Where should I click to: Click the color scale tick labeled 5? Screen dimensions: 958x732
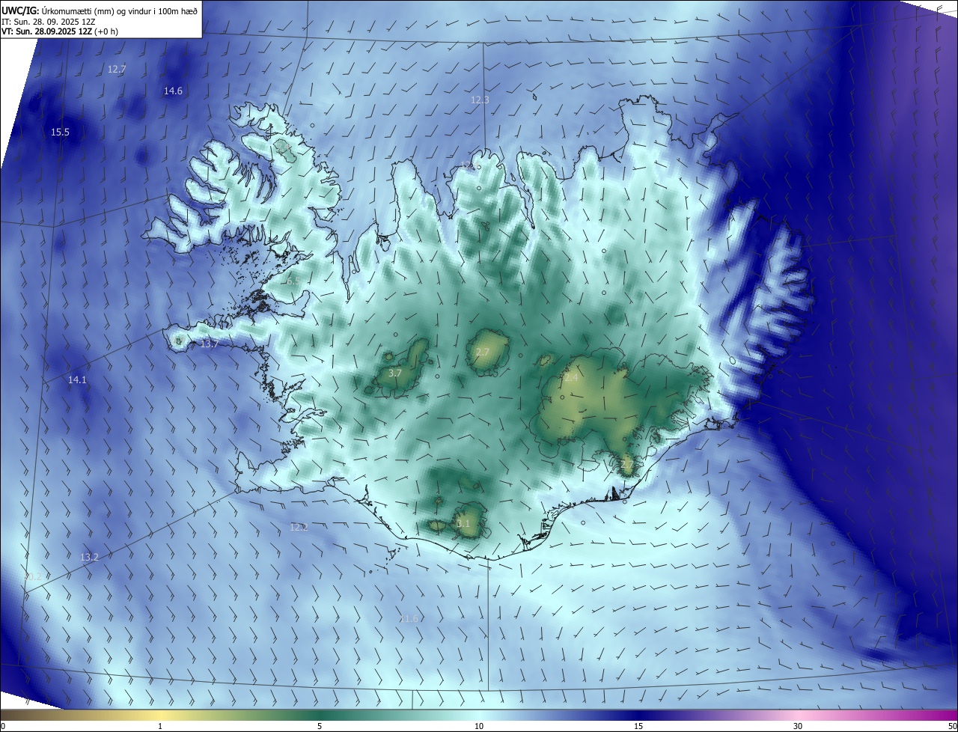[x=320, y=726]
